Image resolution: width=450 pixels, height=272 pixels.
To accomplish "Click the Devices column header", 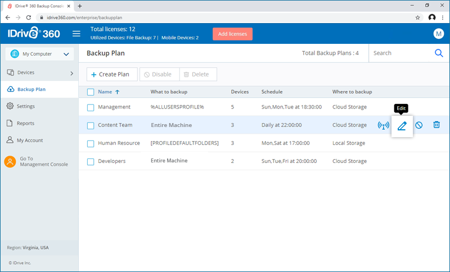I will coord(240,92).
